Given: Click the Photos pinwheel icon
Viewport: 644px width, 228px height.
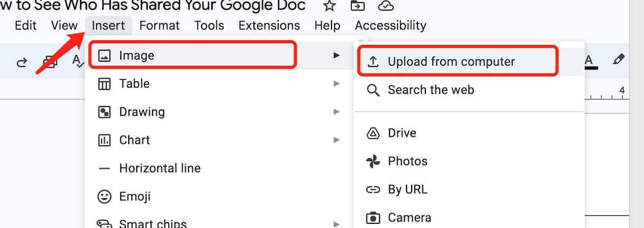Looking at the screenshot, I should pos(373,161).
